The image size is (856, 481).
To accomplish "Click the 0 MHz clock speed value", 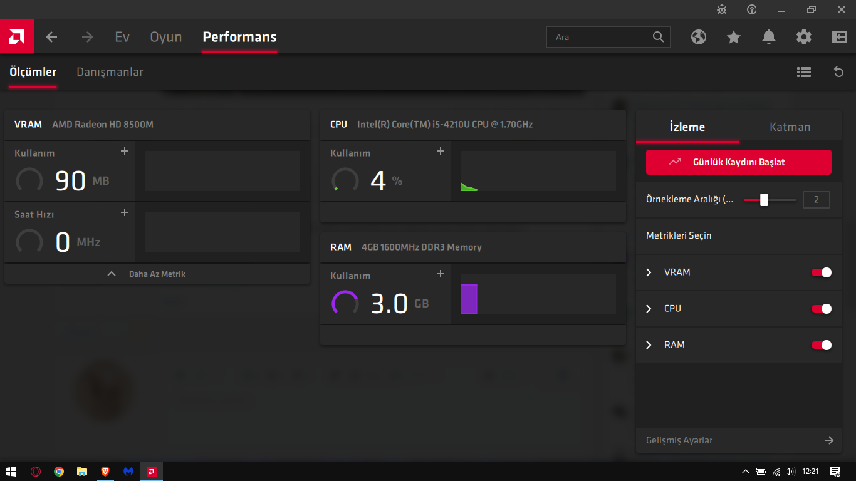I will tap(78, 242).
